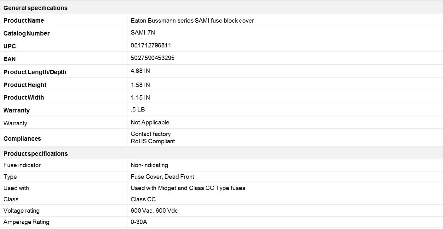Click the 'Product specifications' section header
The image size is (443, 229).
[x=36, y=154]
